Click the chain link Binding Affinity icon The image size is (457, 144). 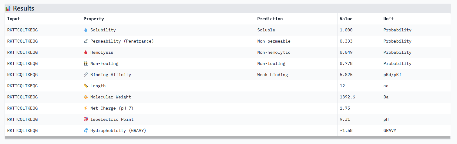(86, 75)
